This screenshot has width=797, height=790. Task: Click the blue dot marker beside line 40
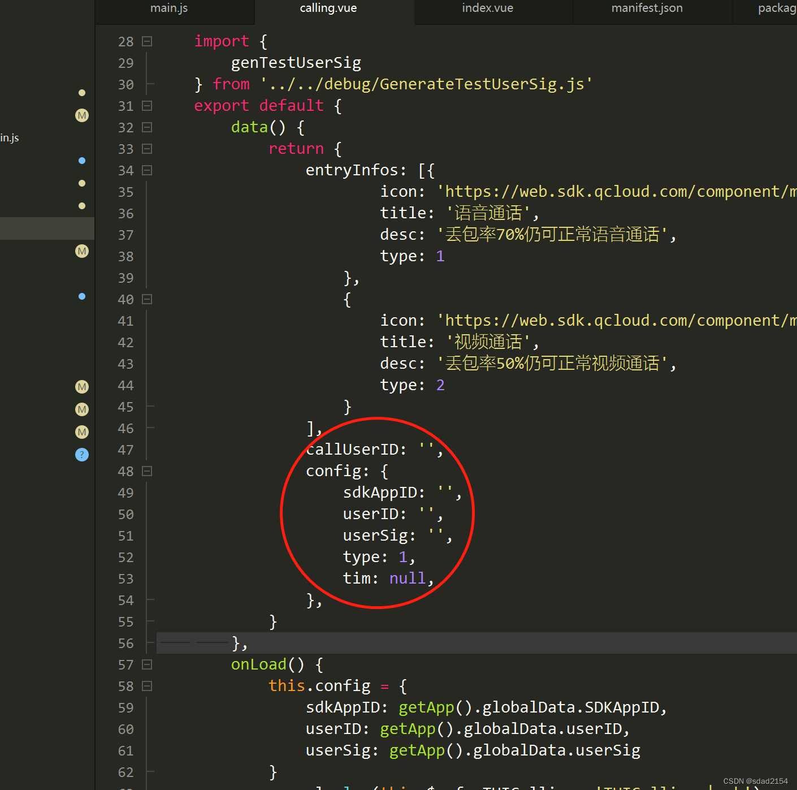(82, 296)
